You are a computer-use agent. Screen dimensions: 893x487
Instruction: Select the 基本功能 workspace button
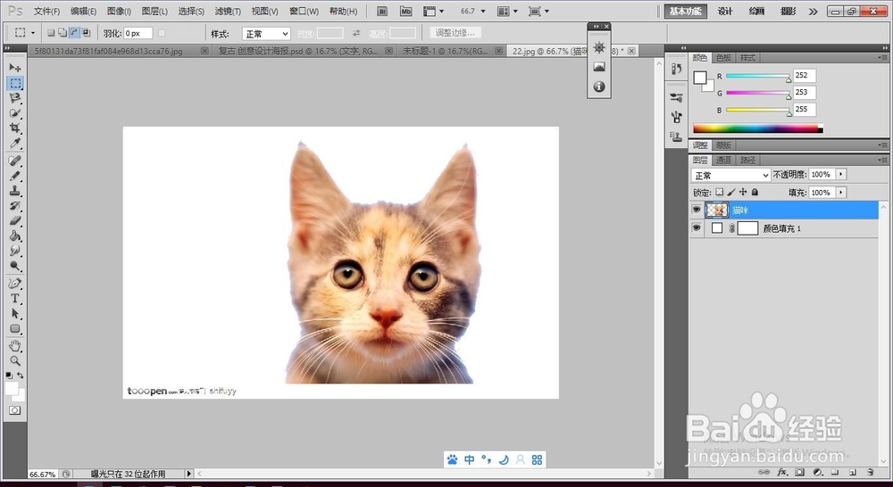pyautogui.click(x=685, y=12)
